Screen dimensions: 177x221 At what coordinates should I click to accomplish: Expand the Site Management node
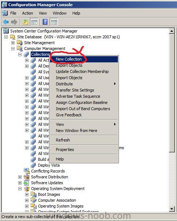point(13,43)
